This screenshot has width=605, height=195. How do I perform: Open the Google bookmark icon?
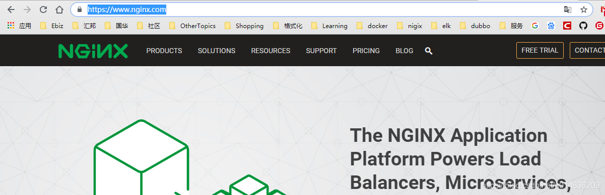pyautogui.click(x=535, y=26)
